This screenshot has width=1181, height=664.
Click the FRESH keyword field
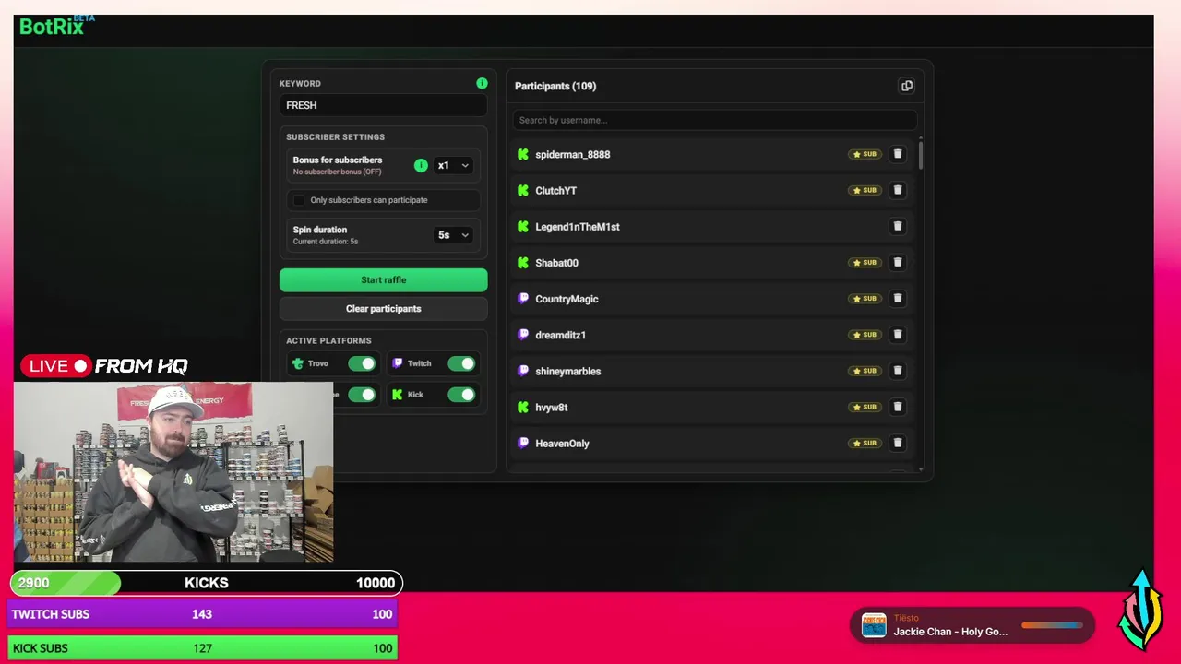(383, 105)
